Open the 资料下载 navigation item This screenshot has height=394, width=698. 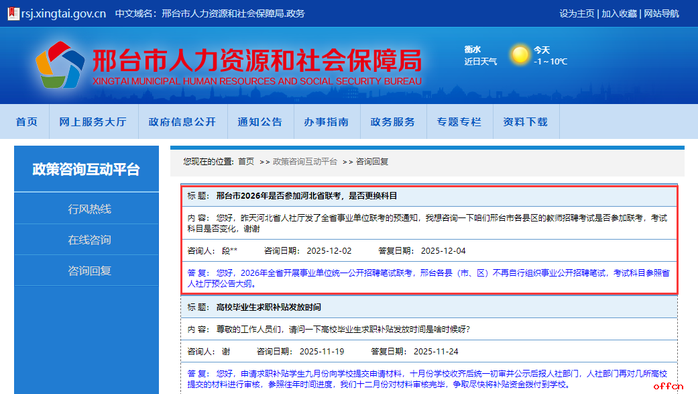pos(526,122)
